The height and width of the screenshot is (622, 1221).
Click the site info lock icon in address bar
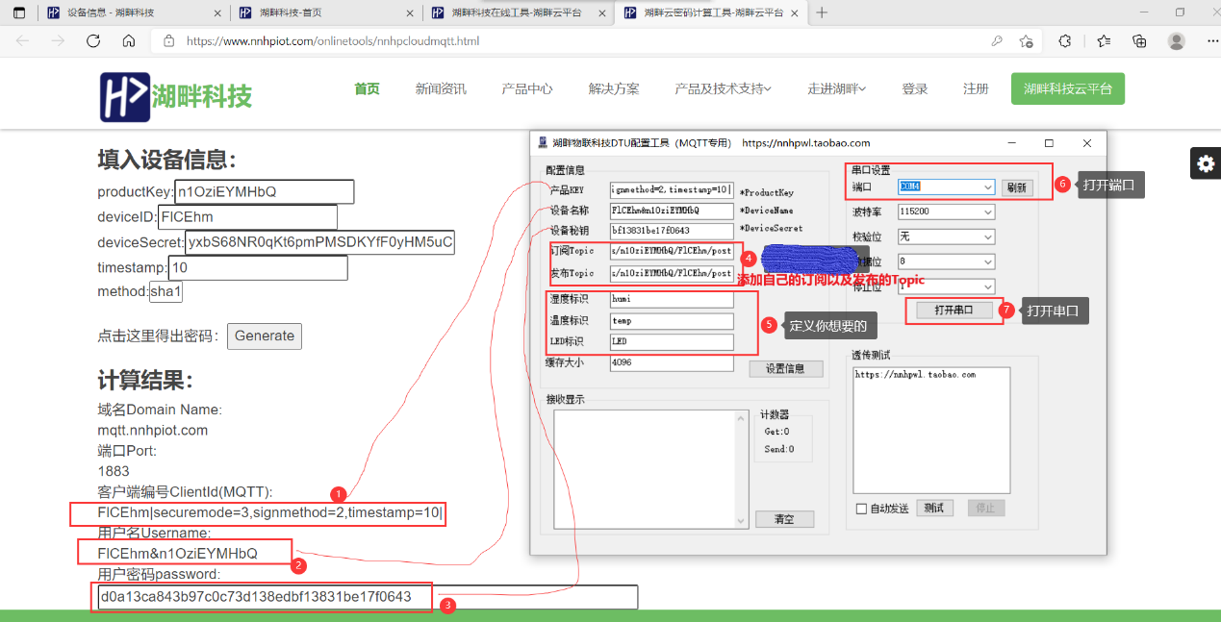tap(169, 41)
